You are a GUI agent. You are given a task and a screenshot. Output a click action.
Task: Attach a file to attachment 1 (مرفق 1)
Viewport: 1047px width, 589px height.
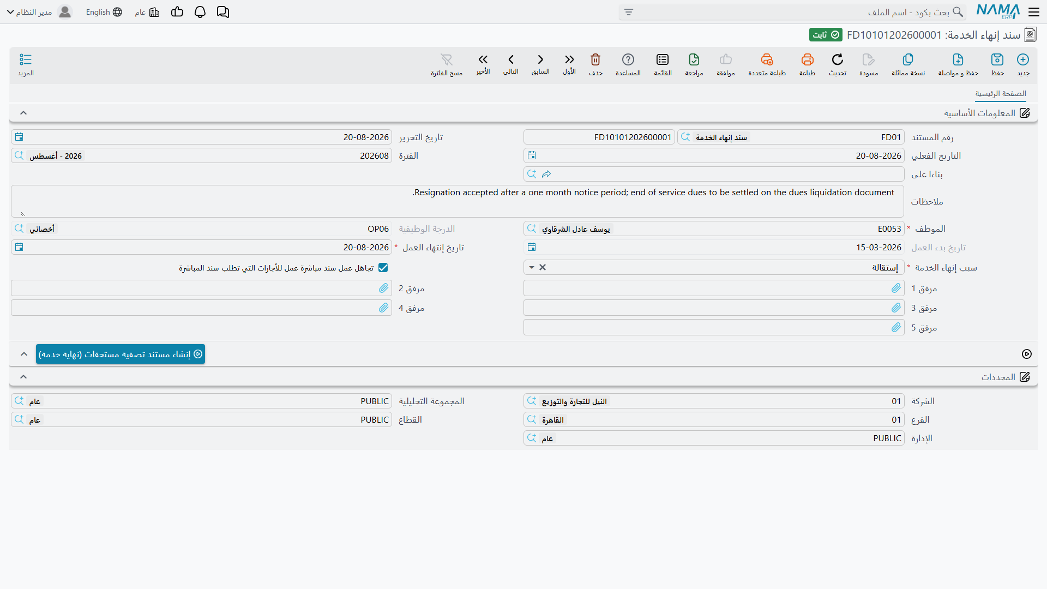[896, 288]
